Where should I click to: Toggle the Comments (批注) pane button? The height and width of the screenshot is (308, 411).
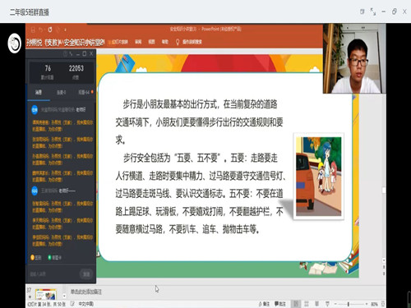tap(280, 304)
